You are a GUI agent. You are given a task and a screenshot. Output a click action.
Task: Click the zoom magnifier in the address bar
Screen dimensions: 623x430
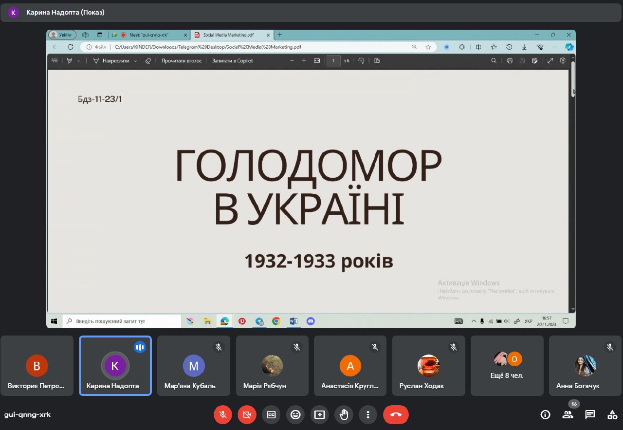point(415,47)
